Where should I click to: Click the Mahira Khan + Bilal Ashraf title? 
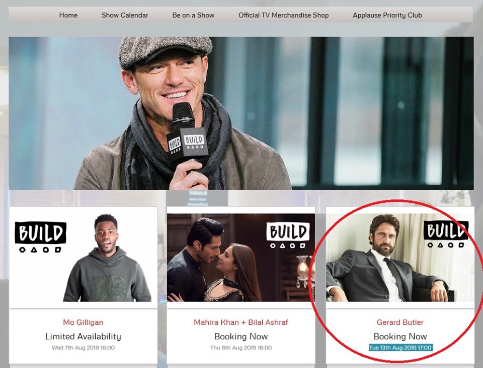coord(241,322)
